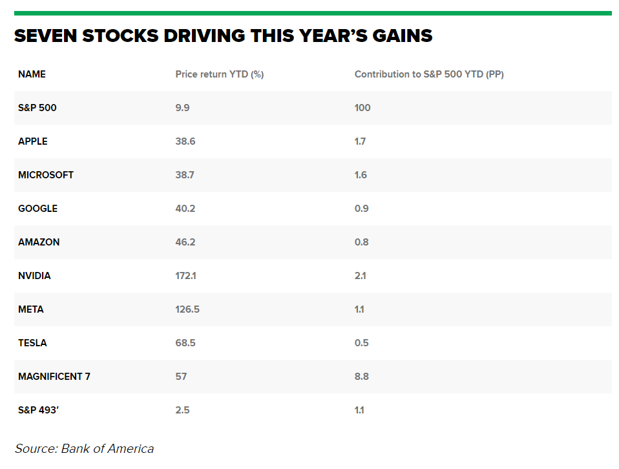Select the MICROSOFT row label
This screenshot has height=469, width=619.
(46, 175)
